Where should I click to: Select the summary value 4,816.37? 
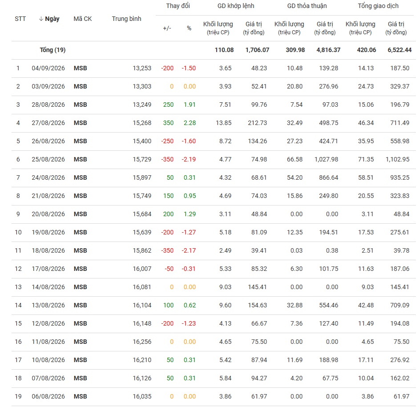[328, 50]
